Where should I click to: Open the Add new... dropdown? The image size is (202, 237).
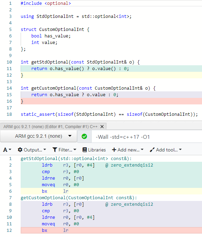128,150
